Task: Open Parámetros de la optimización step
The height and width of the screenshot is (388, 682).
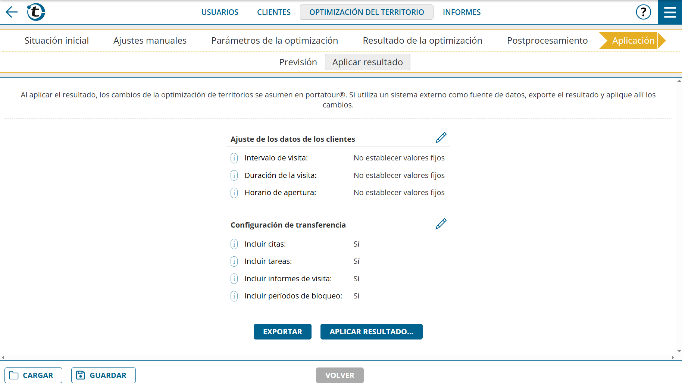Action: 274,41
